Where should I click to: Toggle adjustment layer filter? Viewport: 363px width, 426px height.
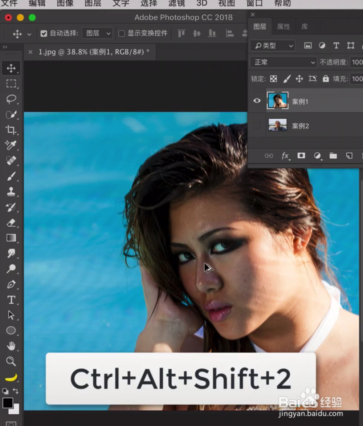pyautogui.click(x=322, y=46)
